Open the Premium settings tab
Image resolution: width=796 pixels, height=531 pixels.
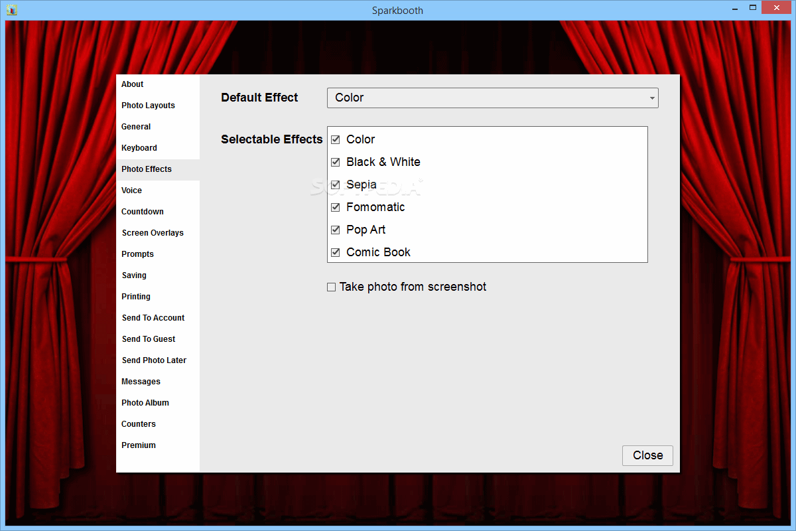tap(158, 445)
